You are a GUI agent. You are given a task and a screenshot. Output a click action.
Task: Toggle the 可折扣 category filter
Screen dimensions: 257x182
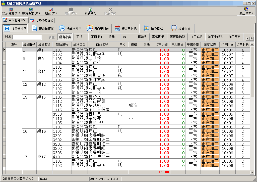point(81,37)
